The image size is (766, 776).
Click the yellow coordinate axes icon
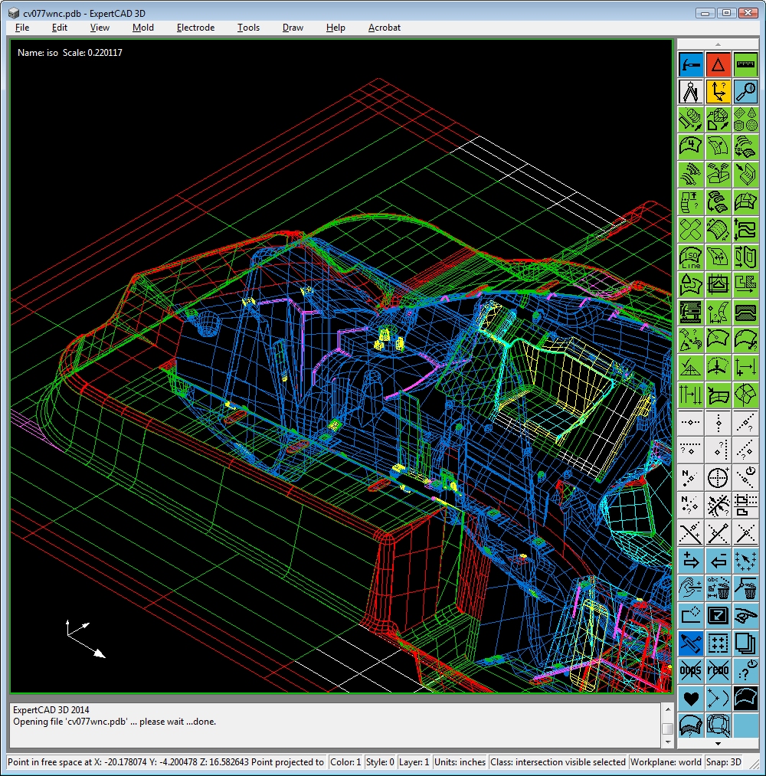[718, 92]
